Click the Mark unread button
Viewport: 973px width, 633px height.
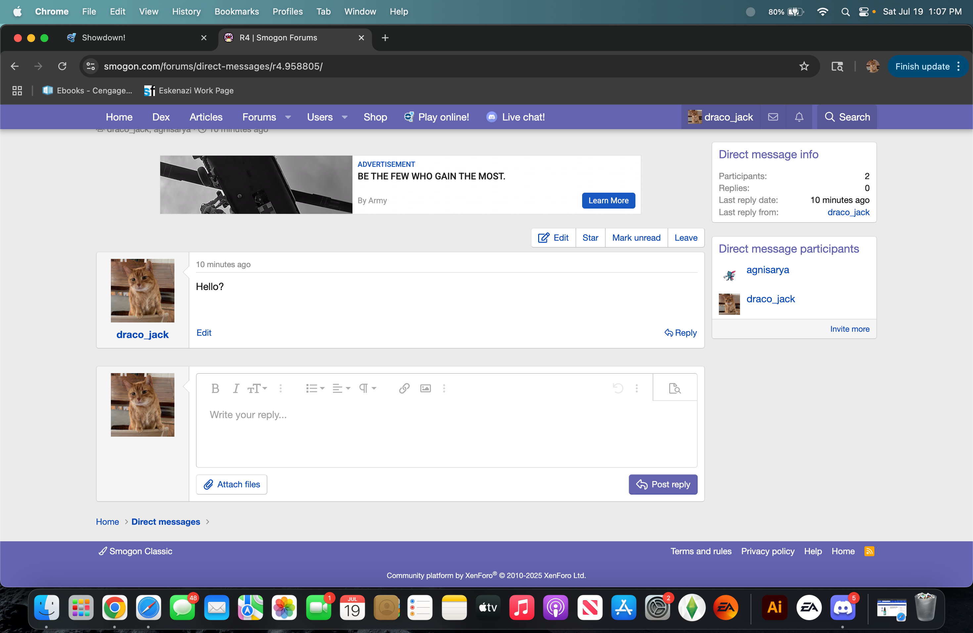point(636,238)
